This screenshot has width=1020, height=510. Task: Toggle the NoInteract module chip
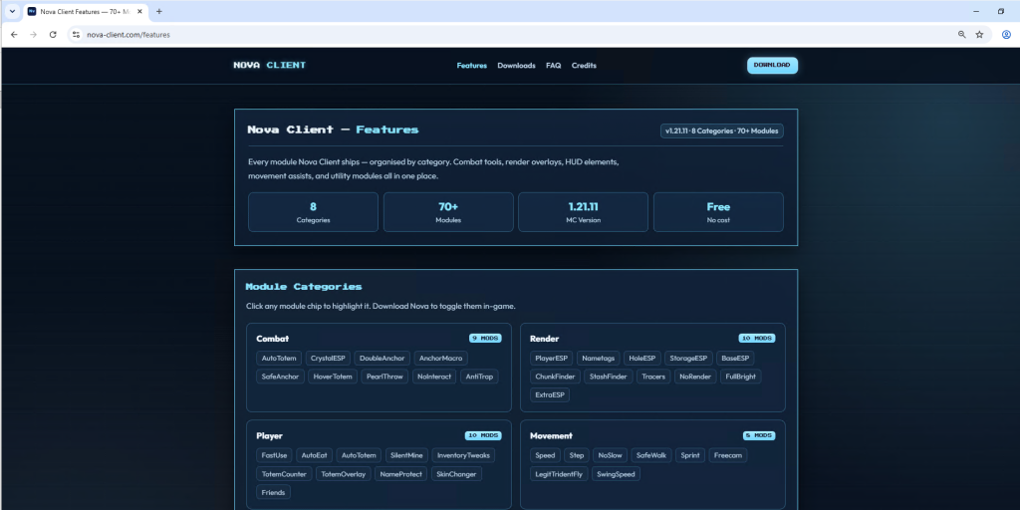pos(434,377)
